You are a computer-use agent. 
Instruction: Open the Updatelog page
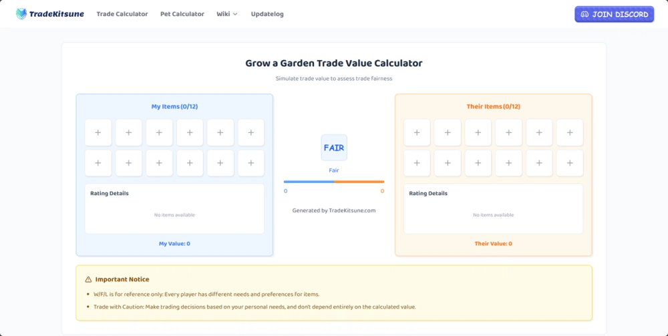point(267,14)
